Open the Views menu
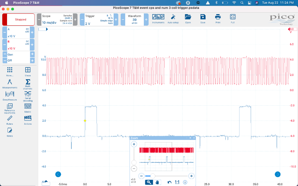The image size is (298, 186). click(x=28, y=71)
